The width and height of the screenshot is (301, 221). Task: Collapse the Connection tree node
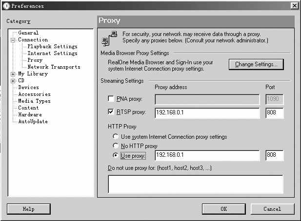tap(13, 40)
